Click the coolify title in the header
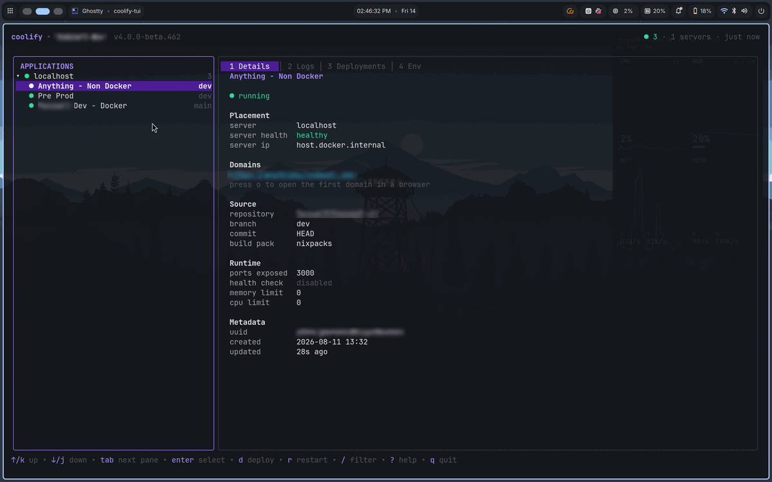 click(27, 37)
